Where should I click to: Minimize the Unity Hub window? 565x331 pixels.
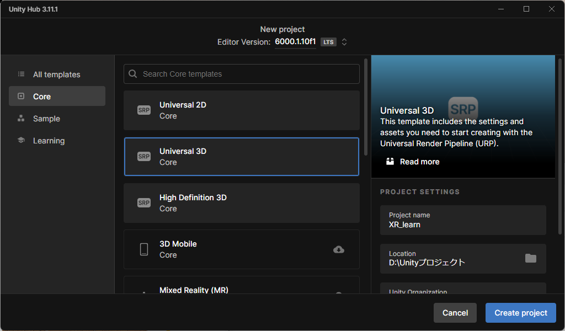(501, 9)
